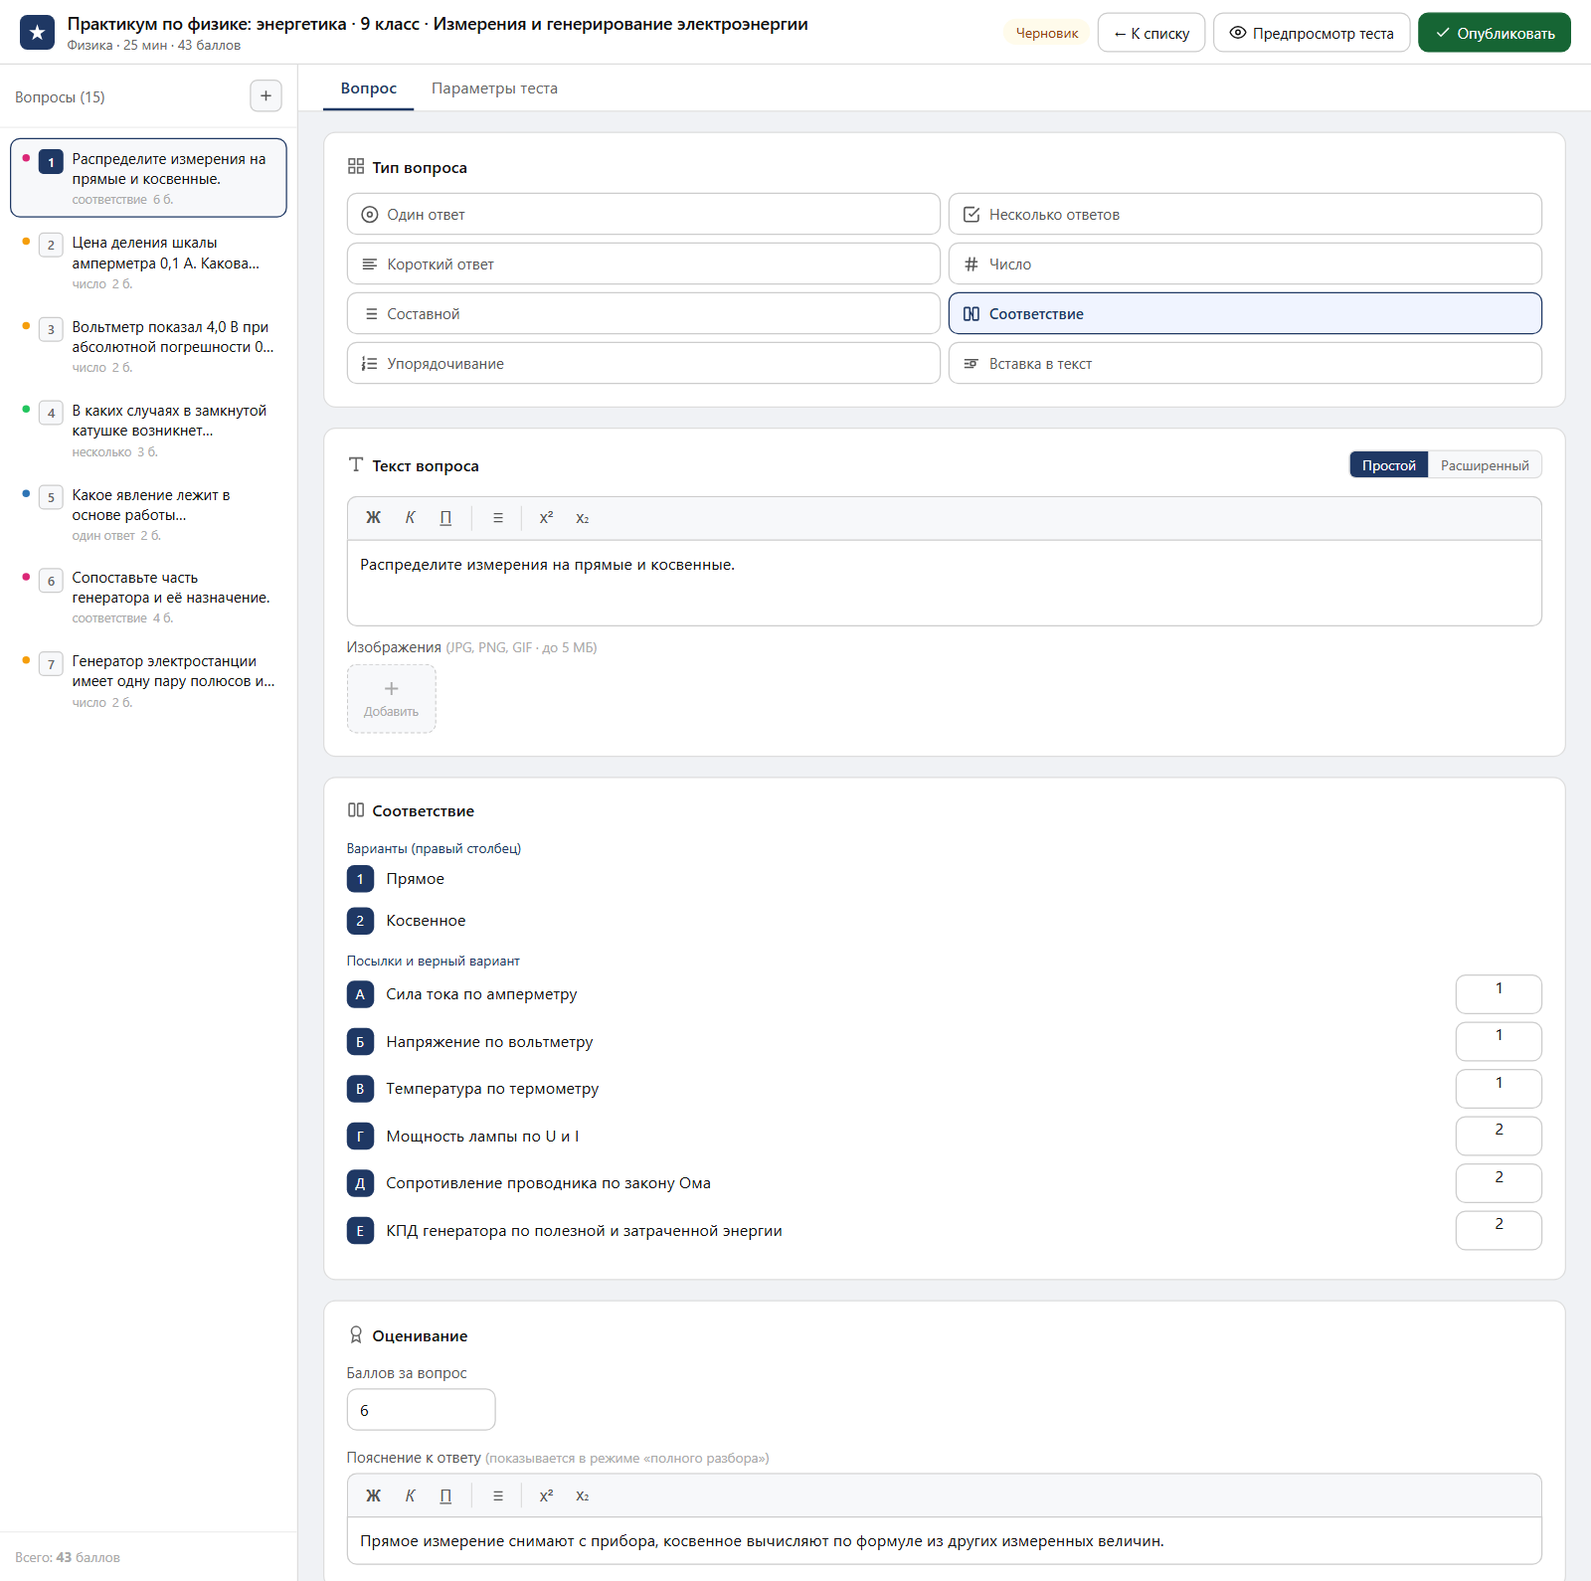The height and width of the screenshot is (1581, 1591).
Task: Toggle underline in question text editor
Action: (x=445, y=518)
